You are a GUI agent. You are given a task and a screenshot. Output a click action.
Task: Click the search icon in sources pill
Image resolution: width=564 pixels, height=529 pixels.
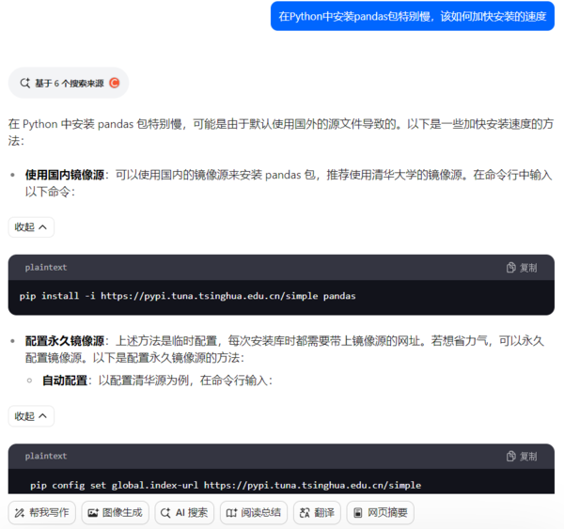pos(24,83)
